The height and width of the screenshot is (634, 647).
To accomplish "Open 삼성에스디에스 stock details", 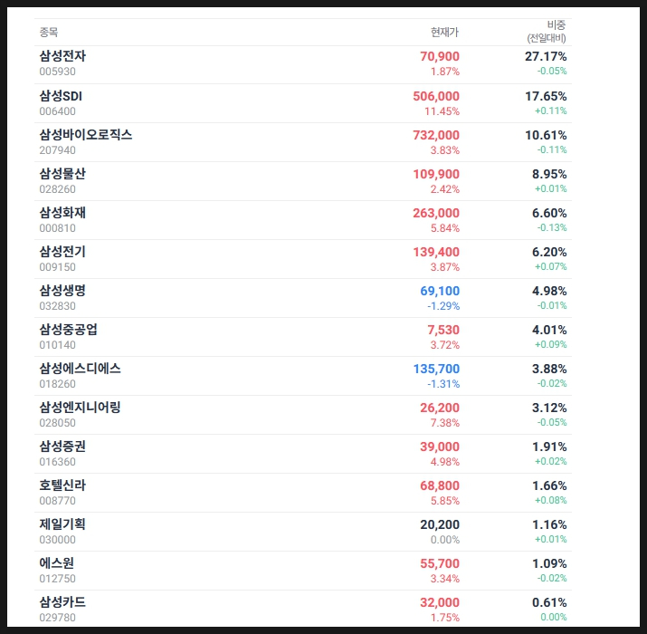I will 80,368.
